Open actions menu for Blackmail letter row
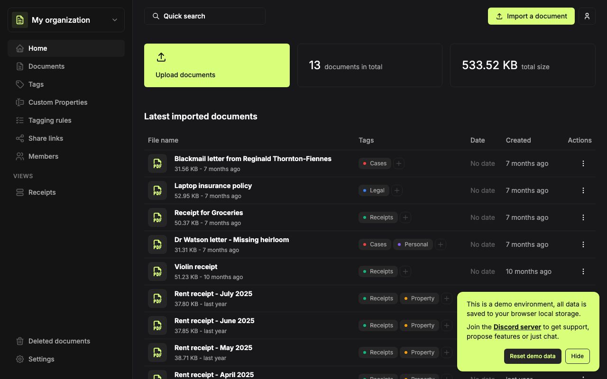Image resolution: width=607 pixels, height=379 pixels. [583, 163]
